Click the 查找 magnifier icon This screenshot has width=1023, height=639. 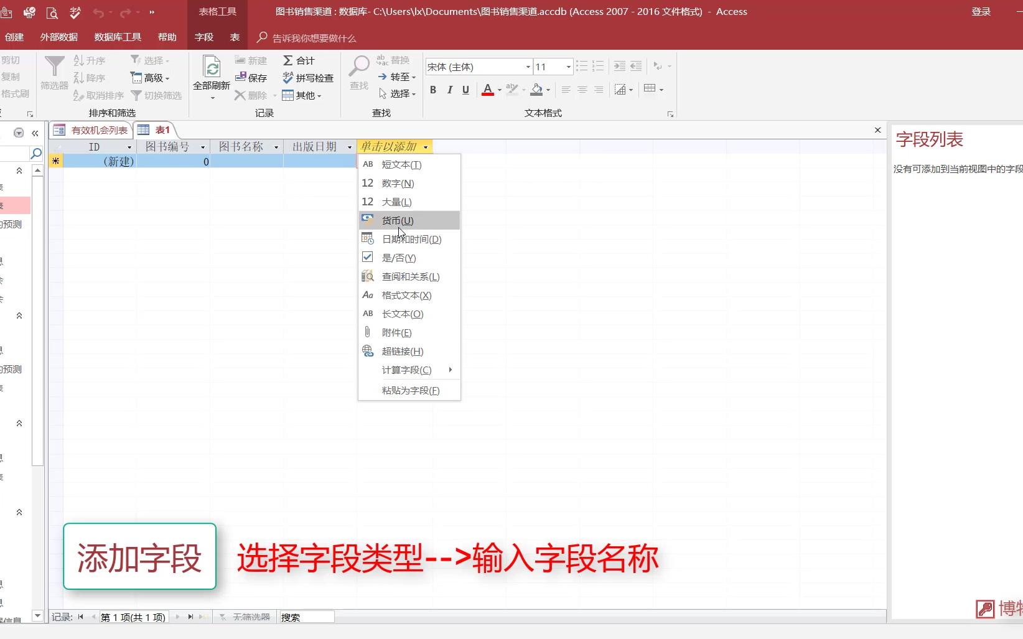(x=359, y=67)
